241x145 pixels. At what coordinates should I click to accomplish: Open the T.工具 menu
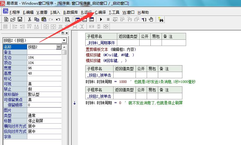coord(114,12)
